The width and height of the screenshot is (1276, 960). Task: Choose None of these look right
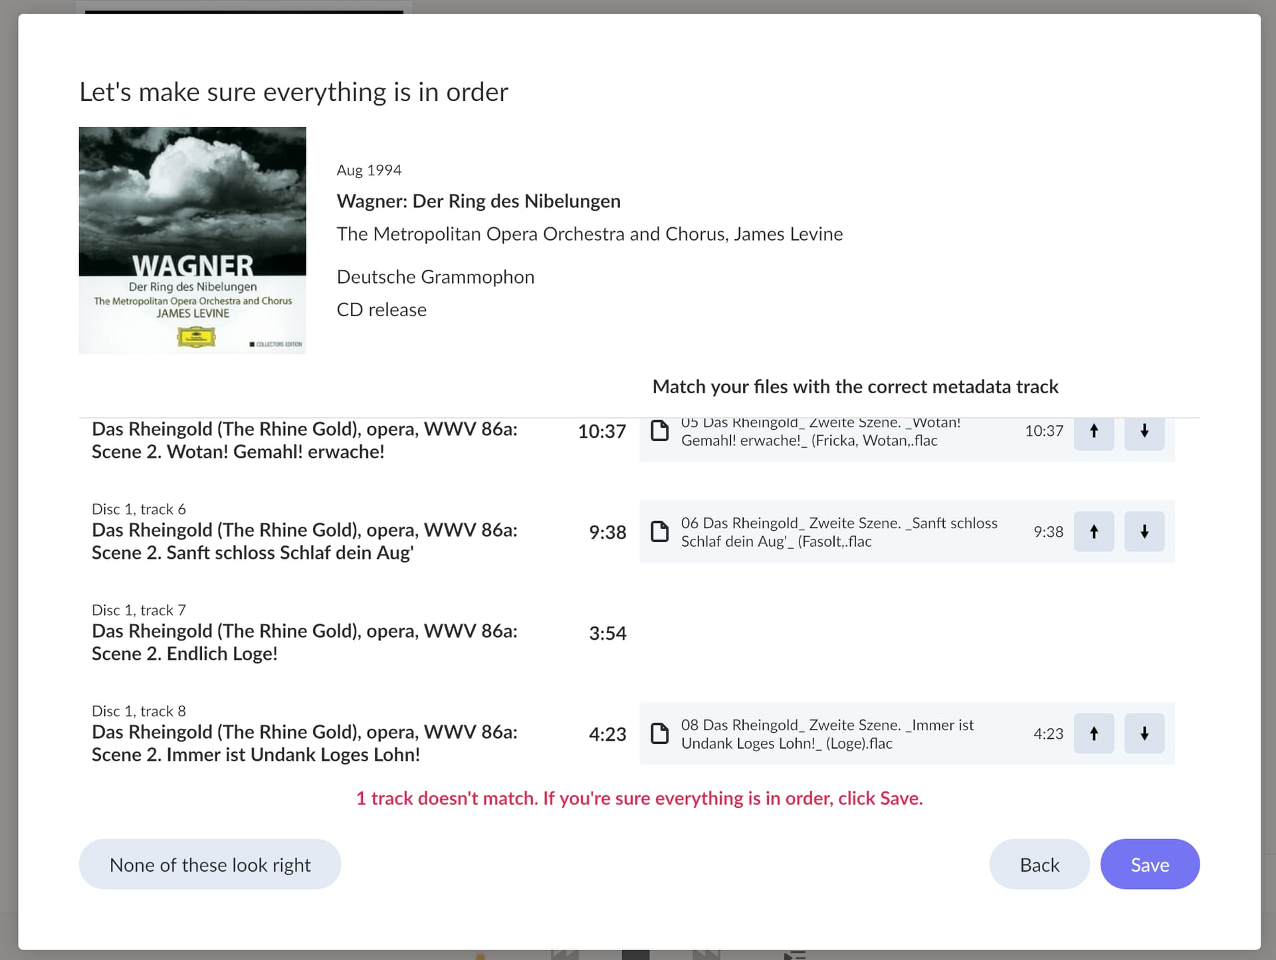click(209, 864)
